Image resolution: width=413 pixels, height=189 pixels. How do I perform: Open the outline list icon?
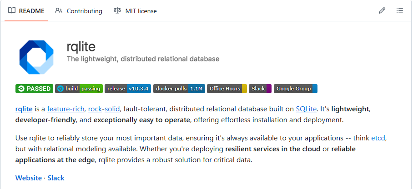tap(399, 11)
